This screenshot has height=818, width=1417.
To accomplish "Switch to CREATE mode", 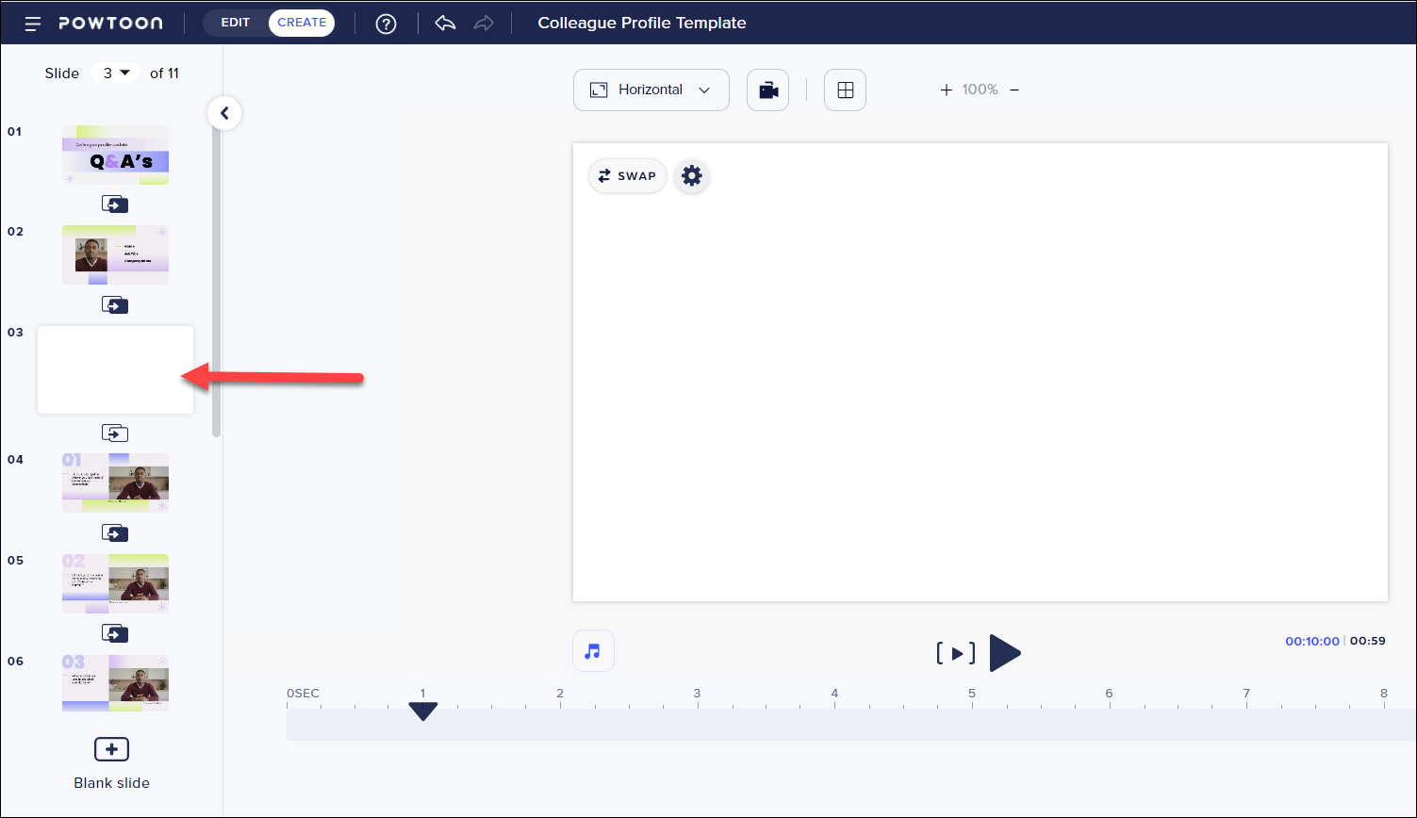I will coord(301,22).
